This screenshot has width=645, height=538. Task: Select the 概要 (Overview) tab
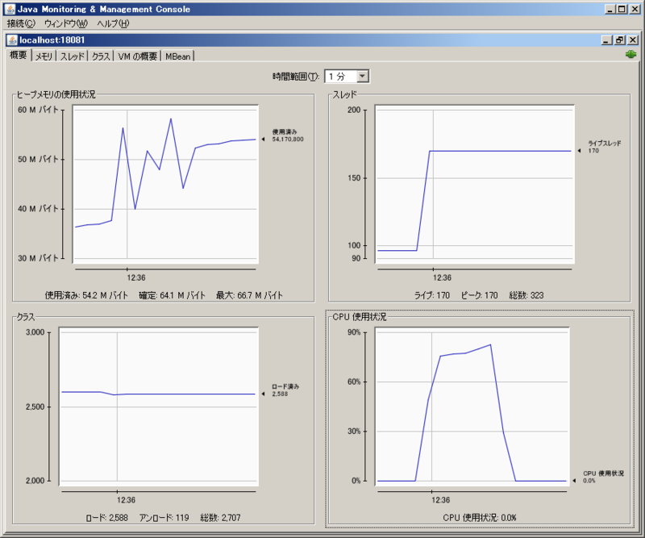tap(19, 55)
